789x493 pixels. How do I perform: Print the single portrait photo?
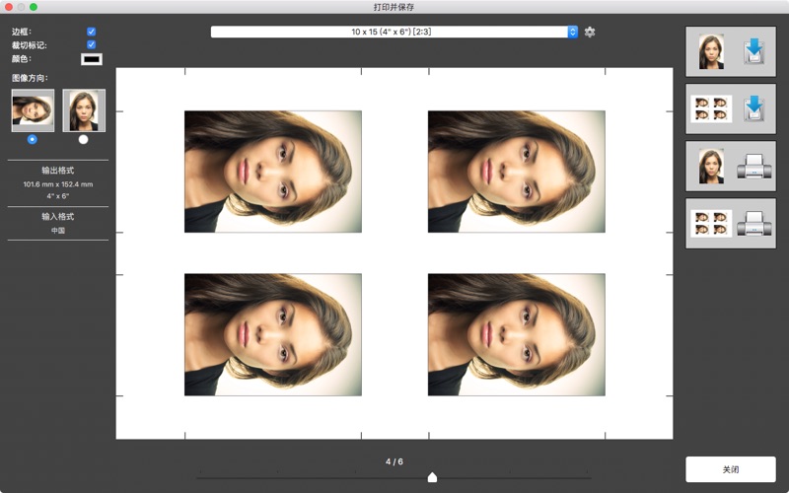pyautogui.click(x=730, y=166)
